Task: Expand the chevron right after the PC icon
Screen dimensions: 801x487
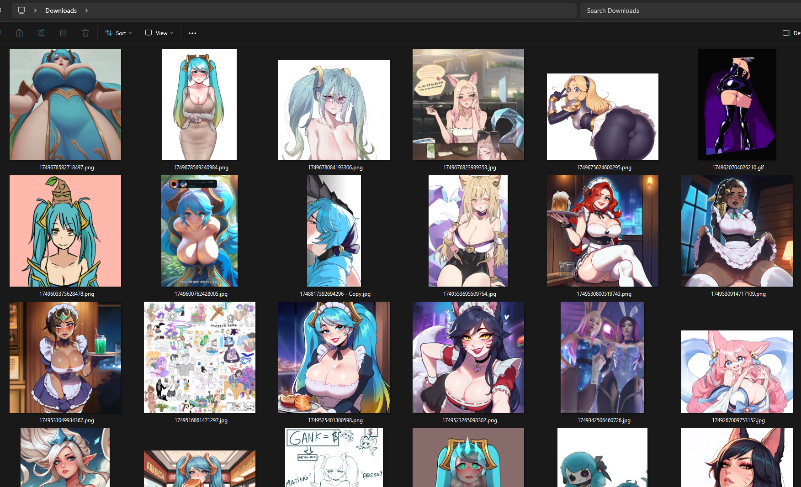Action: click(x=35, y=10)
